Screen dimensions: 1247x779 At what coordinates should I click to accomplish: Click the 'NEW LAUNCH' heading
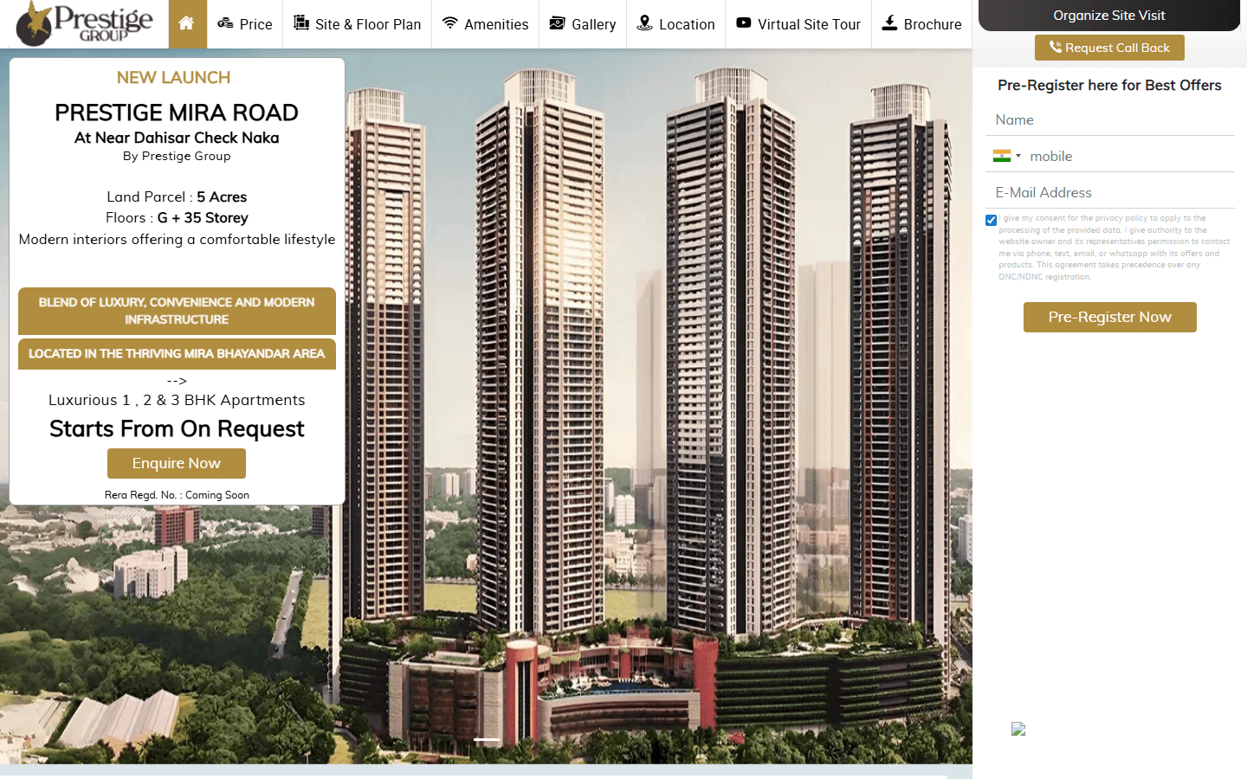174,78
